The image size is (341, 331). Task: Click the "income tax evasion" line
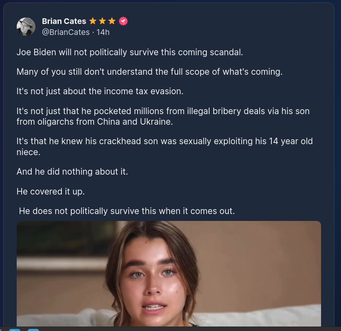[100, 91]
